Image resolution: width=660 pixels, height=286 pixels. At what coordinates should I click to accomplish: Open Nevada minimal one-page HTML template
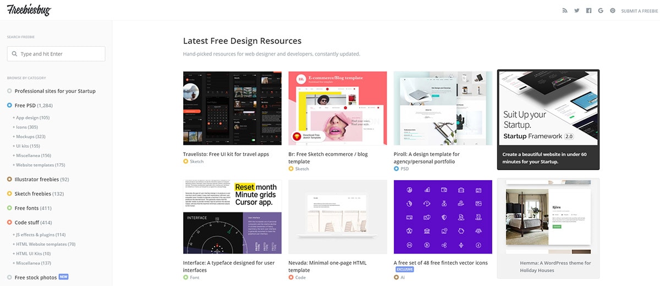pos(328,266)
